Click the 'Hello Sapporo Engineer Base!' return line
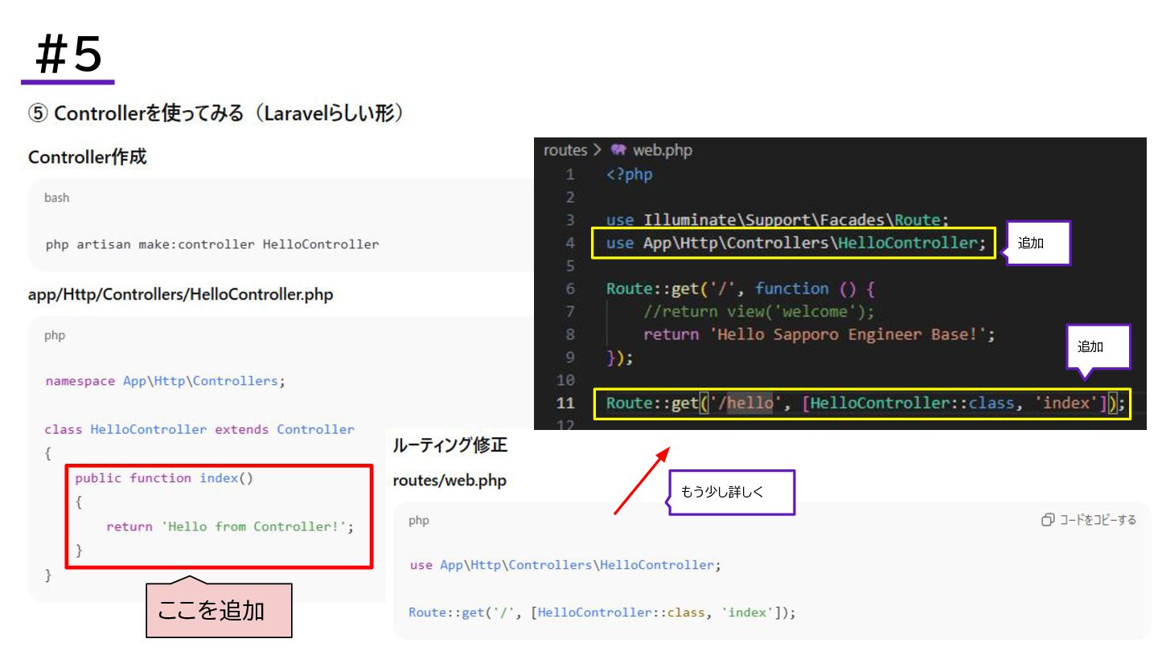The width and height of the screenshot is (1158, 651). 819,334
